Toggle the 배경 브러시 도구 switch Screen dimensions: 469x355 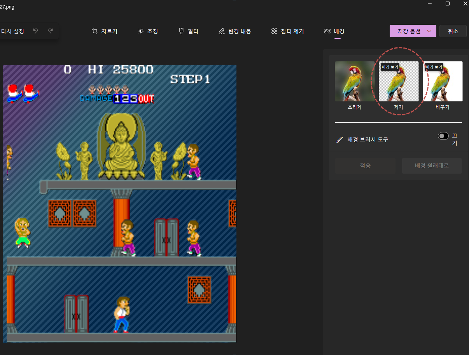443,136
